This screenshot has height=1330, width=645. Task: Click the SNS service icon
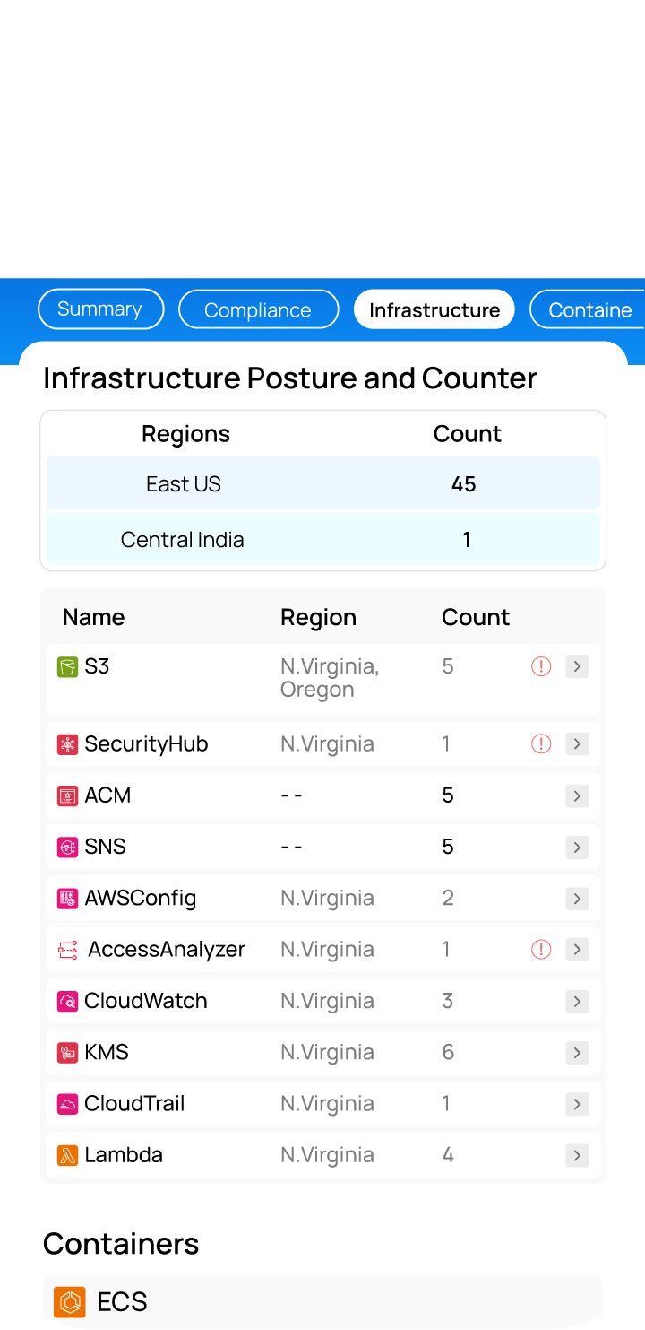[x=67, y=847]
